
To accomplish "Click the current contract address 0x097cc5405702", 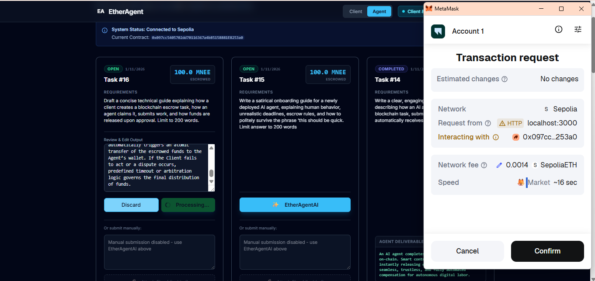I will click(x=197, y=38).
